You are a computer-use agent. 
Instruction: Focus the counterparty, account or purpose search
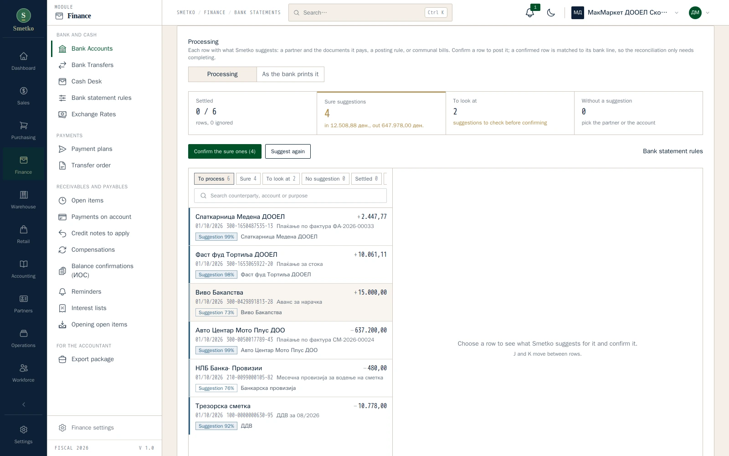290,196
